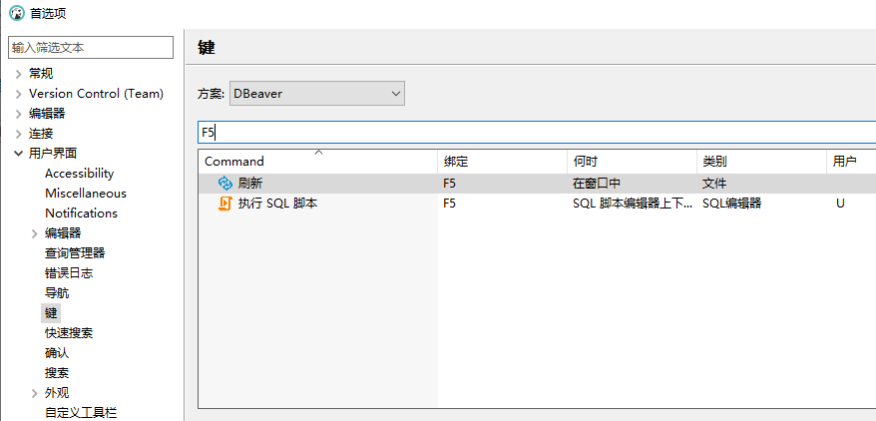This screenshot has height=421, width=876.
Task: Click the 执行 SQL 脚本 script icon
Action: click(x=224, y=204)
